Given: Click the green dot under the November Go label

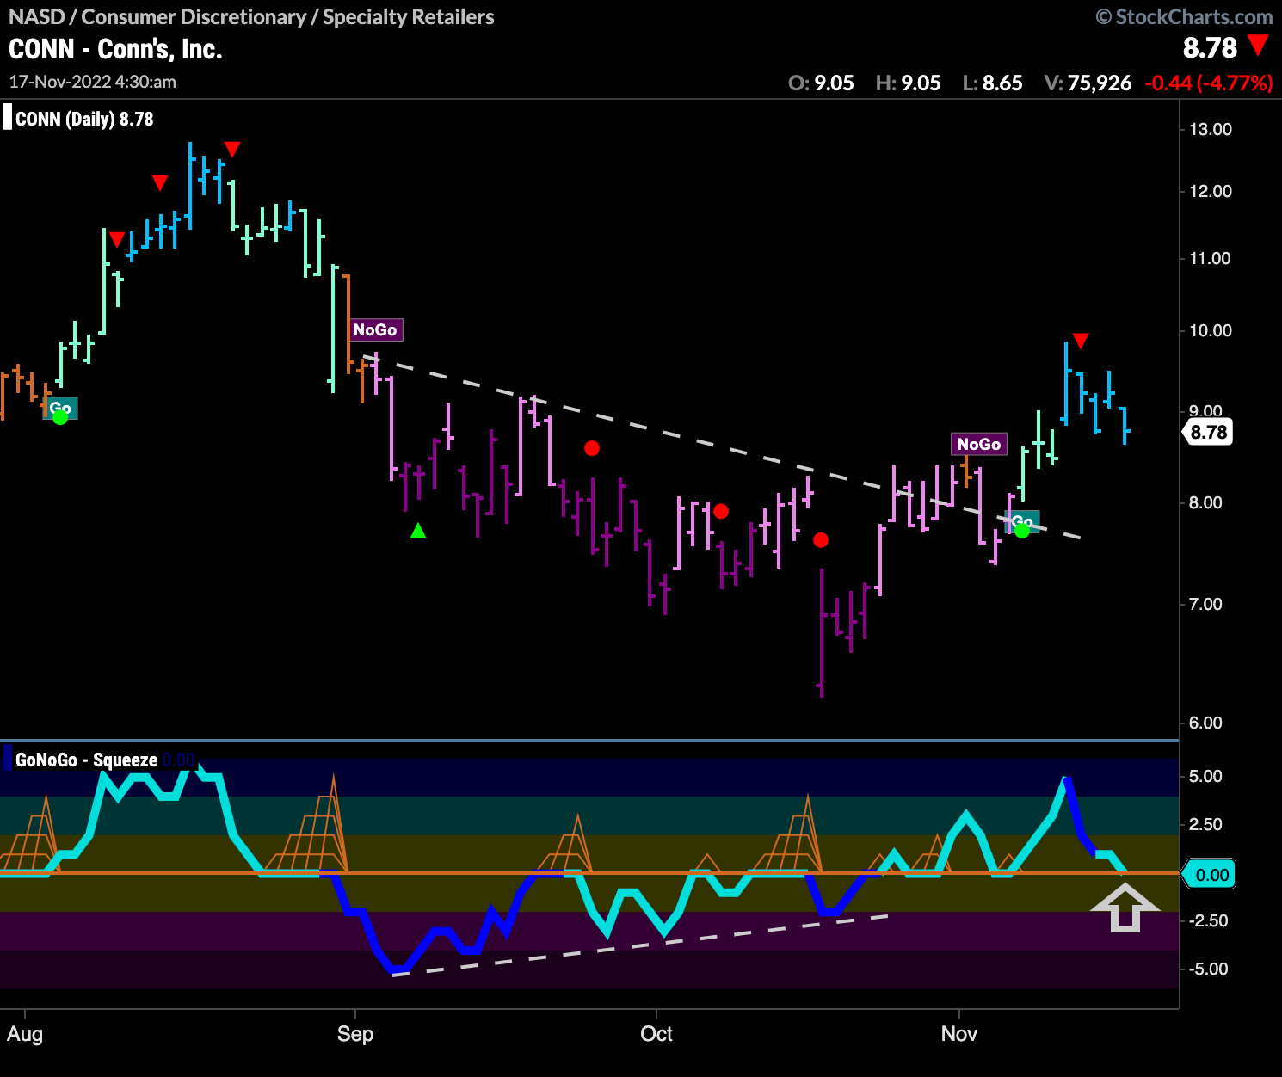Looking at the screenshot, I should 1021,531.
